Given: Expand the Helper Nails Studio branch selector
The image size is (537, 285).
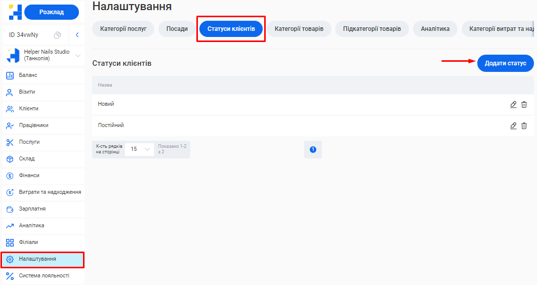Looking at the screenshot, I should [x=77, y=55].
